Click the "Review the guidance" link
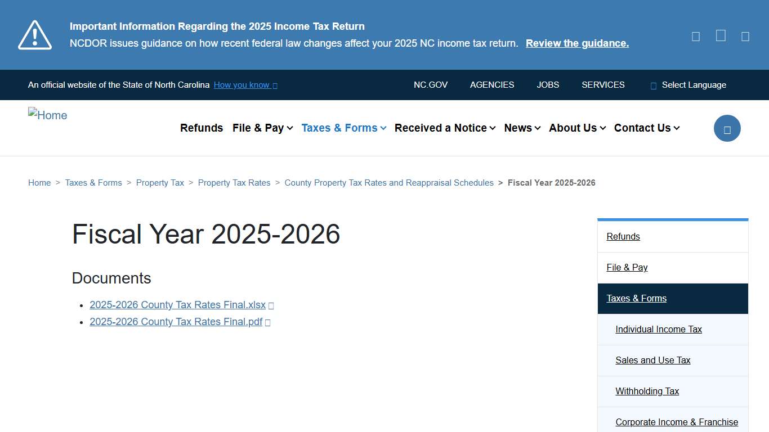The image size is (769, 432). tap(576, 43)
